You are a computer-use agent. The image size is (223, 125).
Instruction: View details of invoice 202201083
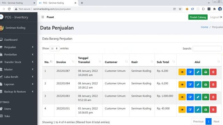182,97
